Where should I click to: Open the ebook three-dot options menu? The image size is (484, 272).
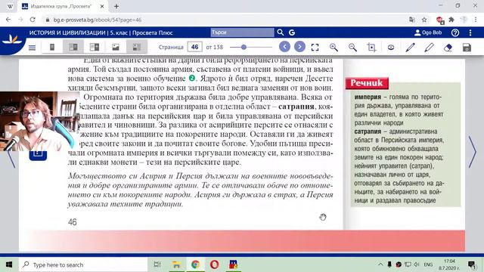pos(470,32)
